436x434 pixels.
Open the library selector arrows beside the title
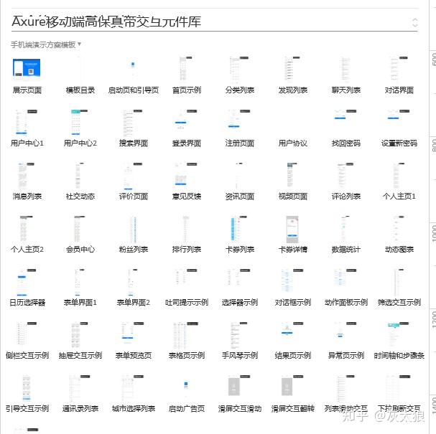[414, 22]
